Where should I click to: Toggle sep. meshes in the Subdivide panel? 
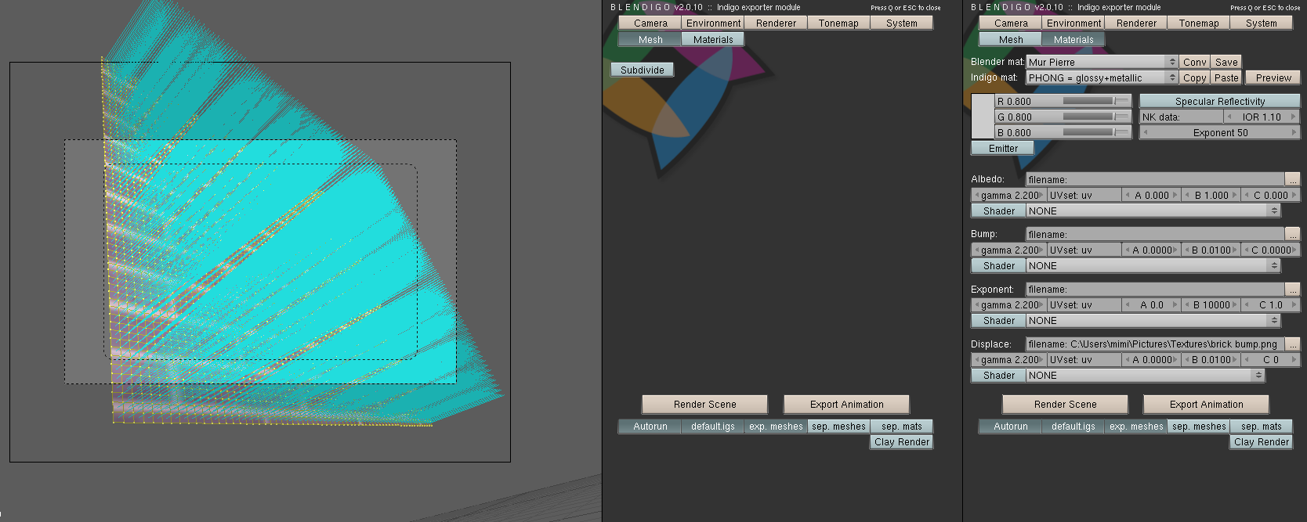[x=838, y=427]
